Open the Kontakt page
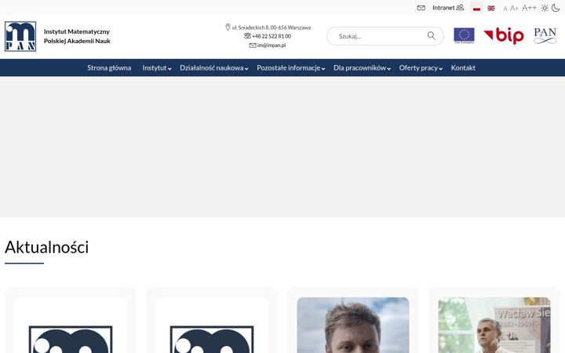 pyautogui.click(x=463, y=67)
